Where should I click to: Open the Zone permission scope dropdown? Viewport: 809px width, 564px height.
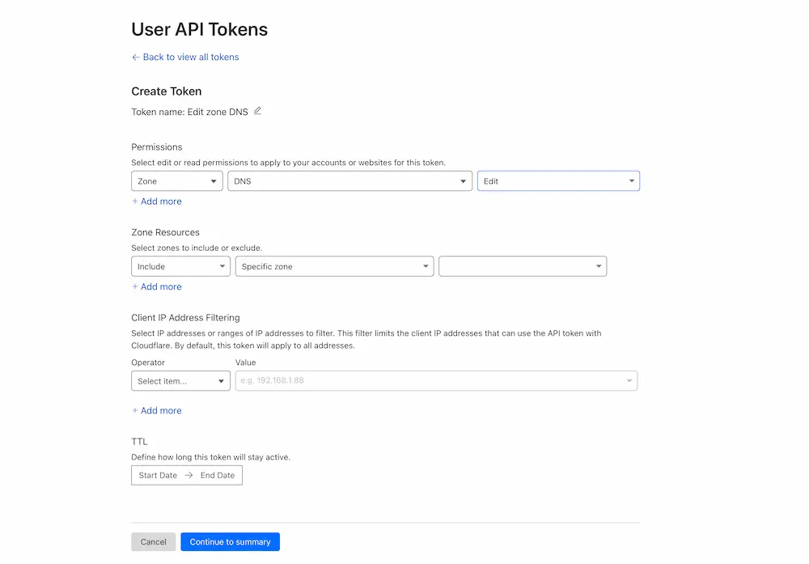(x=176, y=180)
